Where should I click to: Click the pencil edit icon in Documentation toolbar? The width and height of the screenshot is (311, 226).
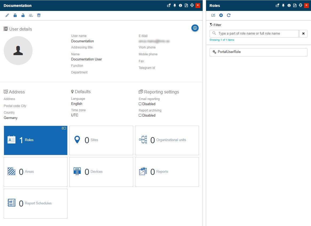click(7, 15)
